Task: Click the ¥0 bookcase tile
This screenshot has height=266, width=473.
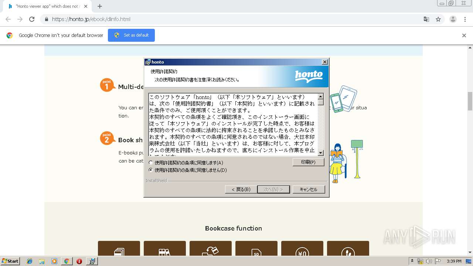Action: coord(302,248)
